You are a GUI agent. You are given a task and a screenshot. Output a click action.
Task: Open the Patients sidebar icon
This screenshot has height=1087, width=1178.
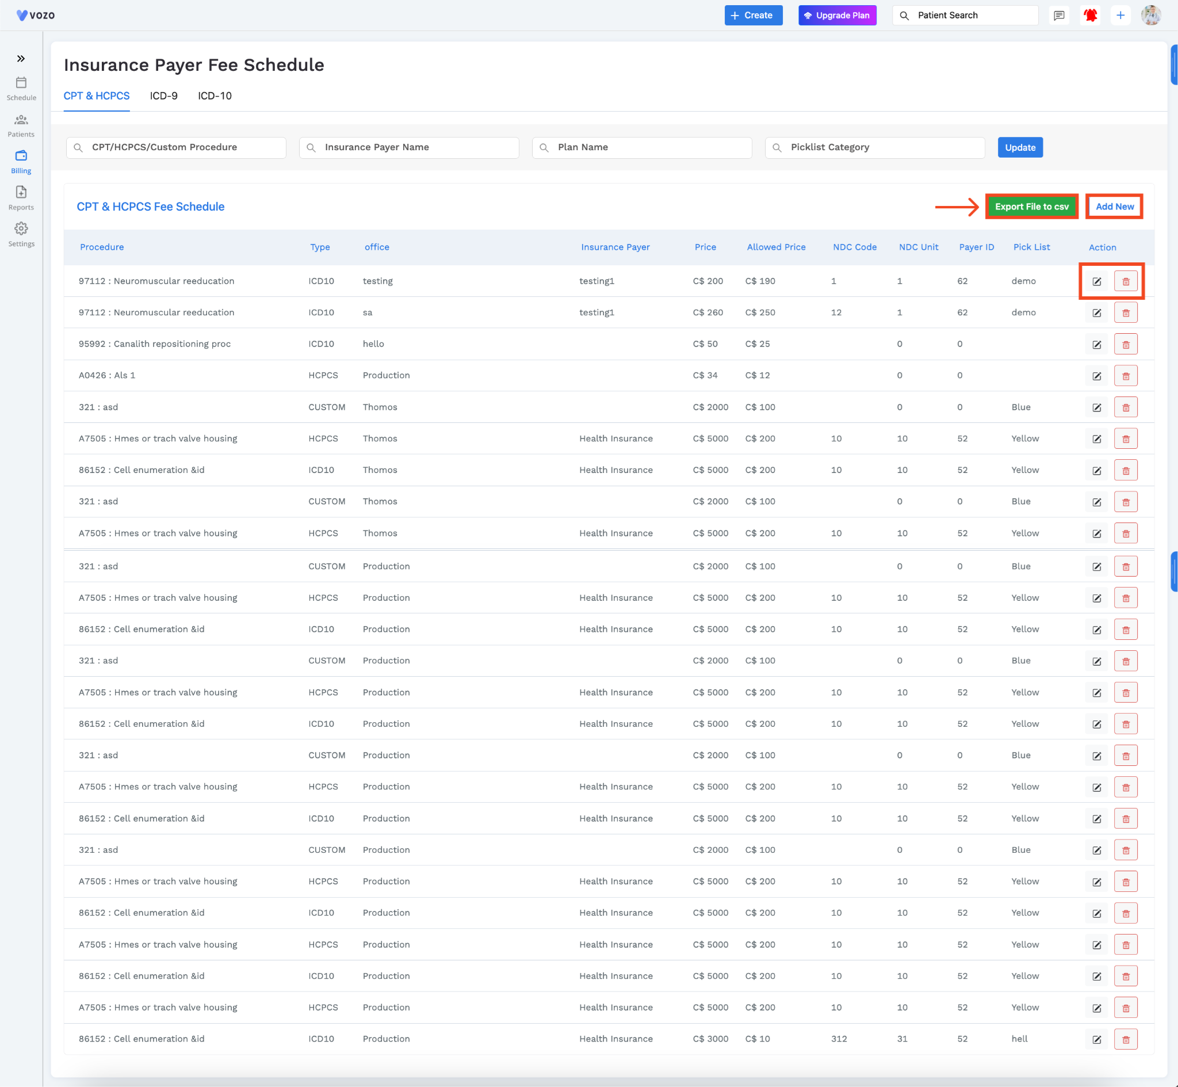pyautogui.click(x=21, y=125)
